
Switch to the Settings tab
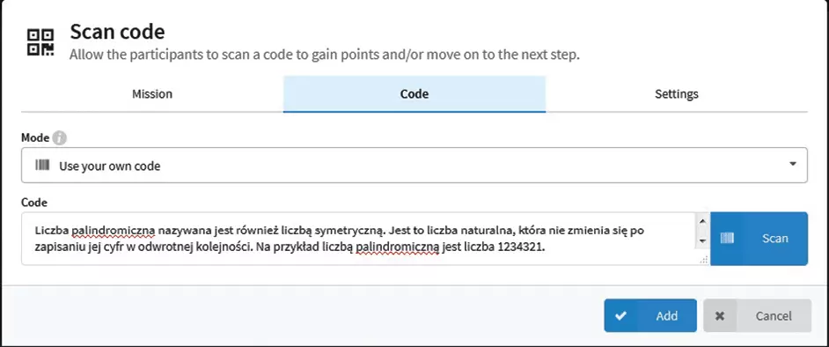click(x=677, y=94)
